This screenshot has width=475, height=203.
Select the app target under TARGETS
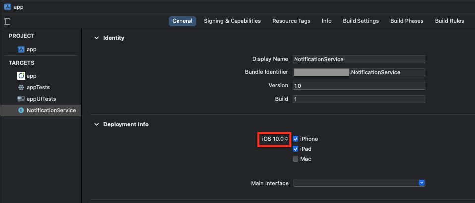coord(41,76)
